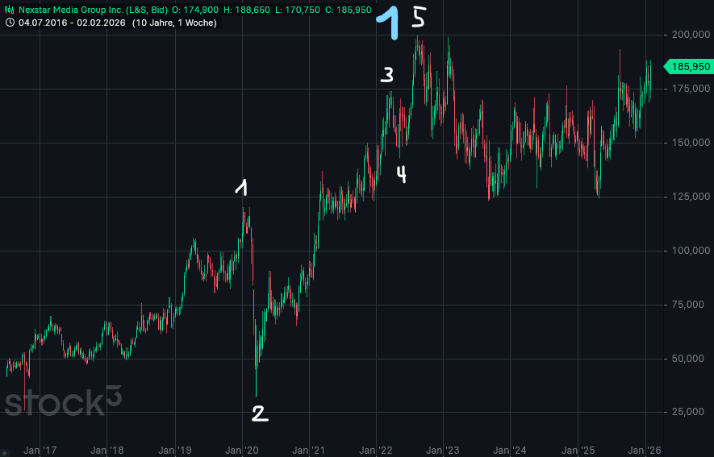Click the candlestick chart type icon

point(10,10)
